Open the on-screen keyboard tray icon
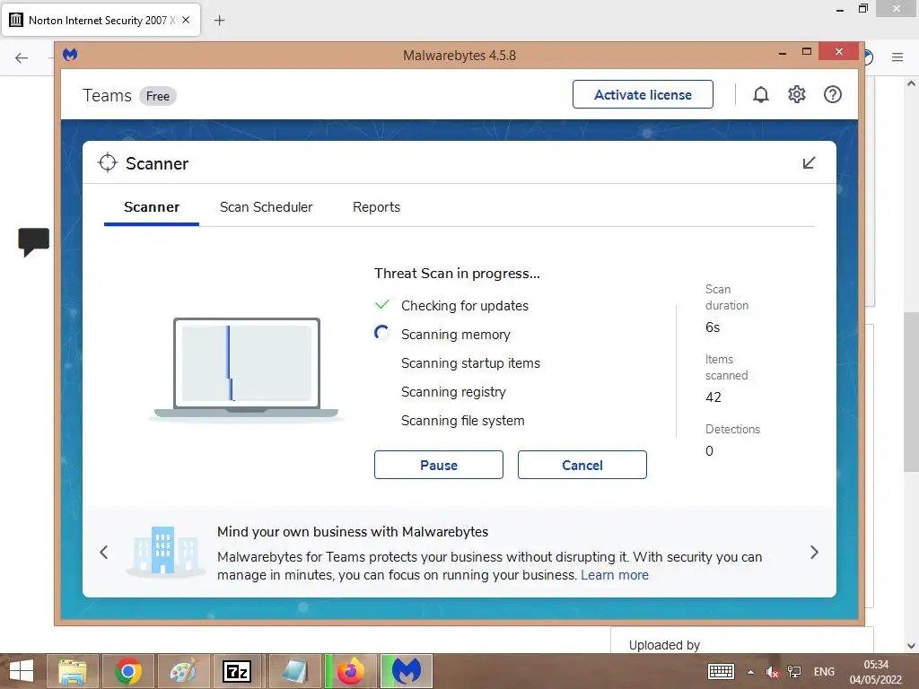The image size is (919, 689). click(x=721, y=671)
